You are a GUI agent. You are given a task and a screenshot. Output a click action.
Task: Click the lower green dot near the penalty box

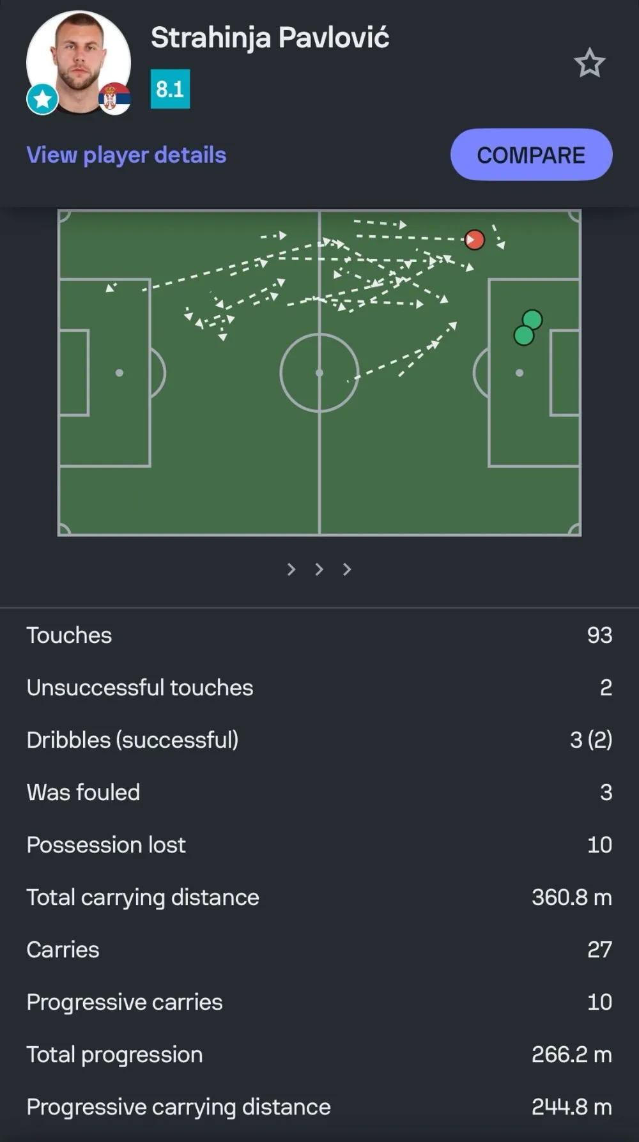click(523, 336)
